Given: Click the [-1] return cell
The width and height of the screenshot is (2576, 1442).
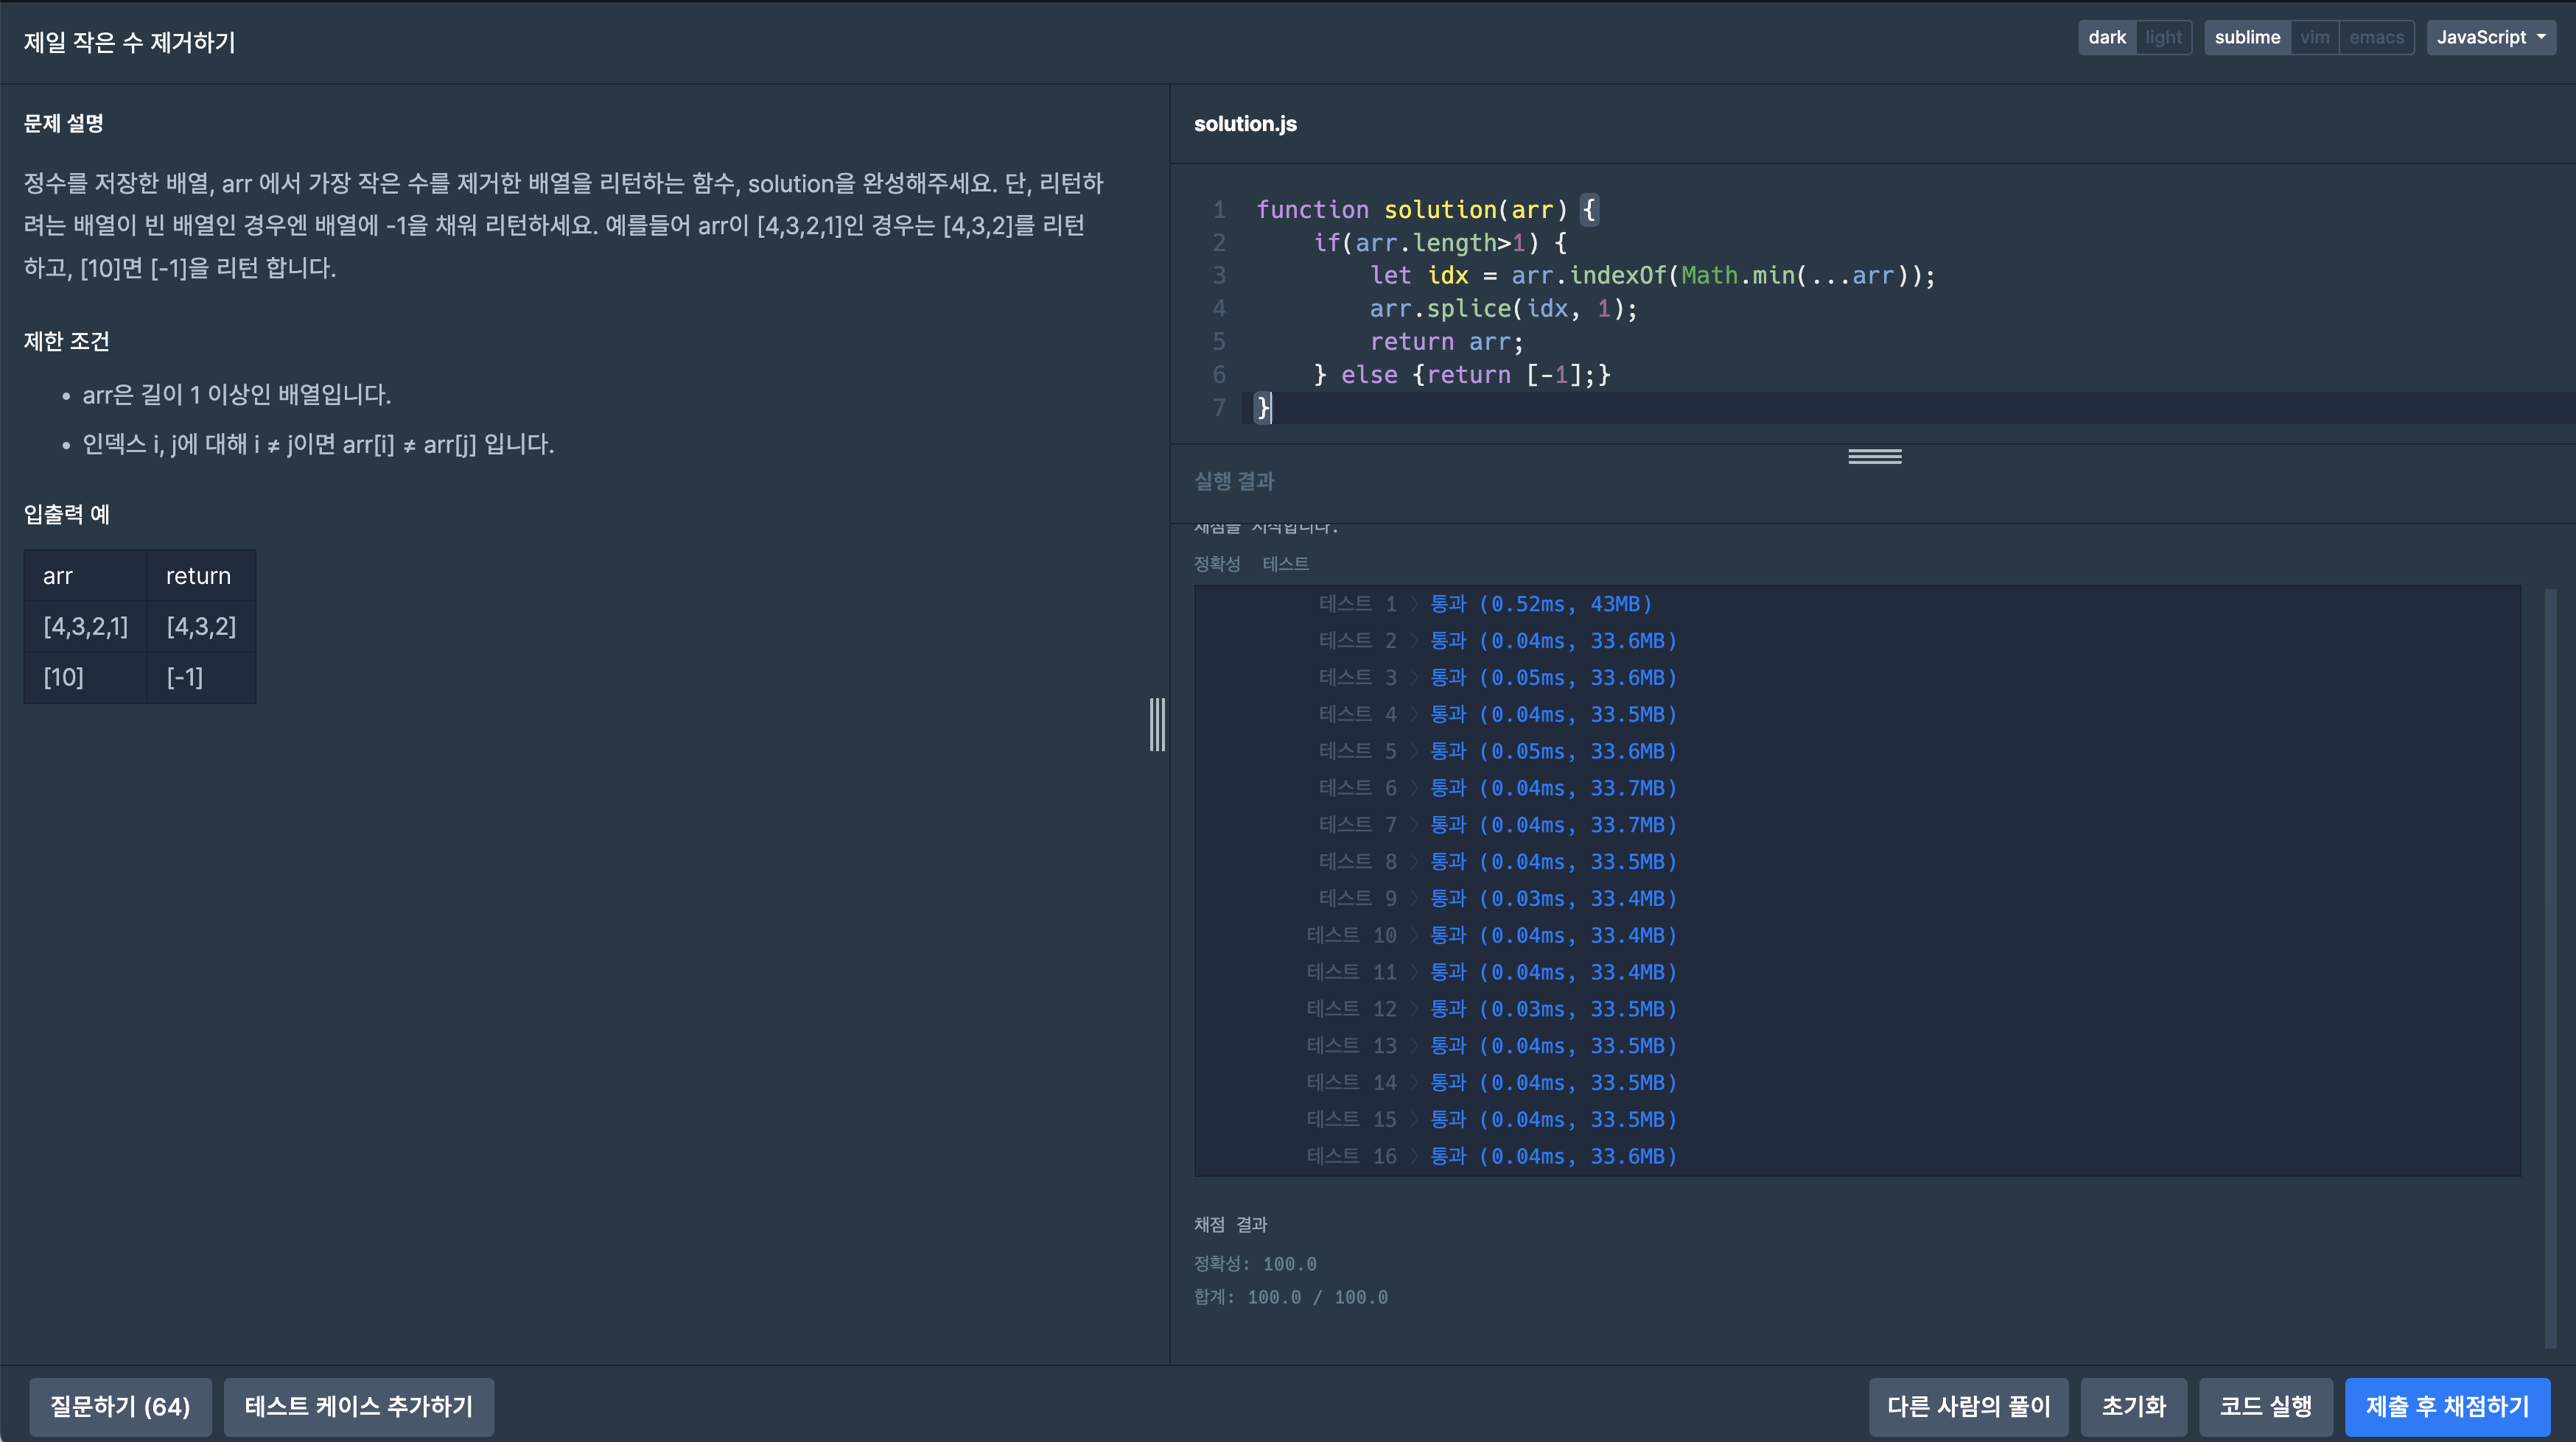Looking at the screenshot, I should click(x=201, y=678).
